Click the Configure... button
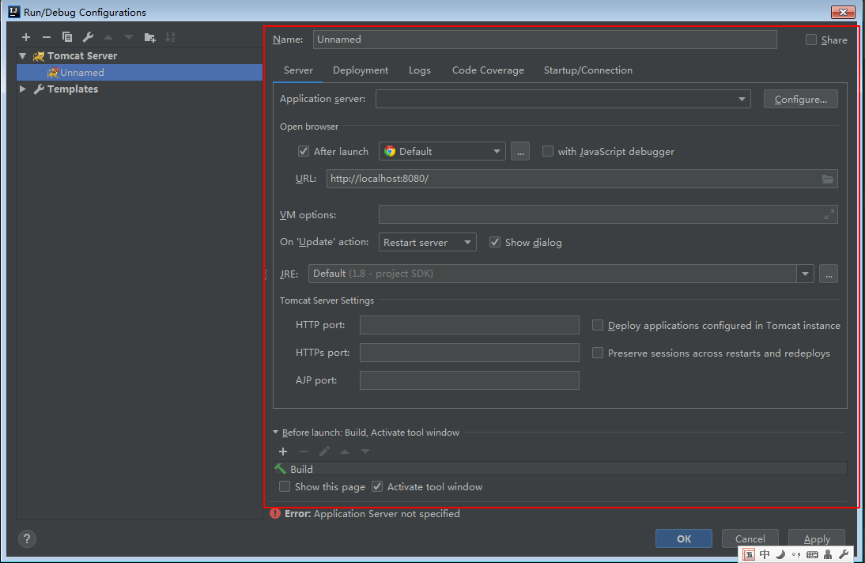865x563 pixels. pos(800,100)
